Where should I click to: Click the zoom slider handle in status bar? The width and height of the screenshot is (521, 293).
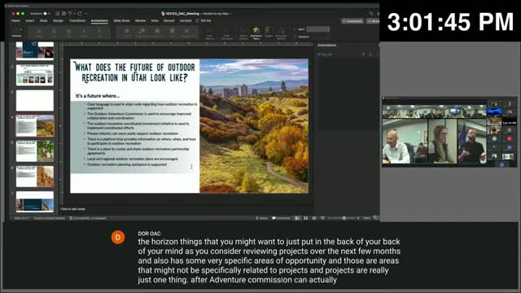(x=344, y=218)
